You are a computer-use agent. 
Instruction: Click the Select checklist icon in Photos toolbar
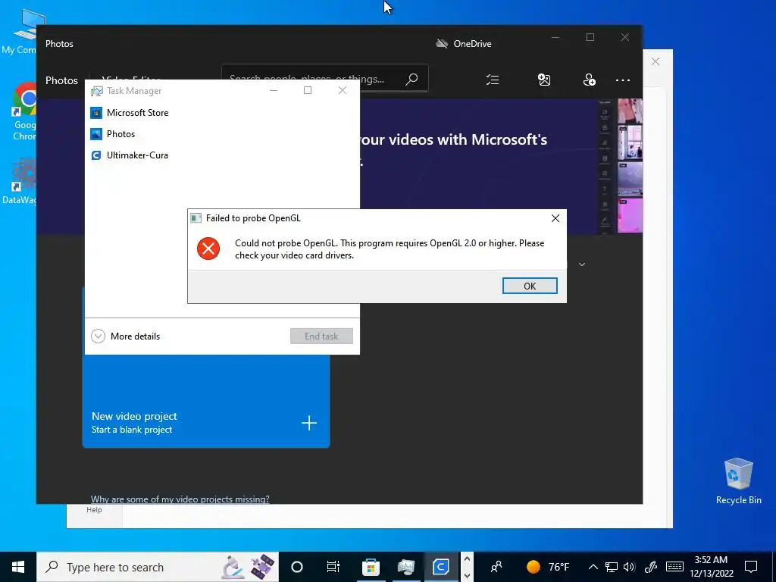(493, 80)
